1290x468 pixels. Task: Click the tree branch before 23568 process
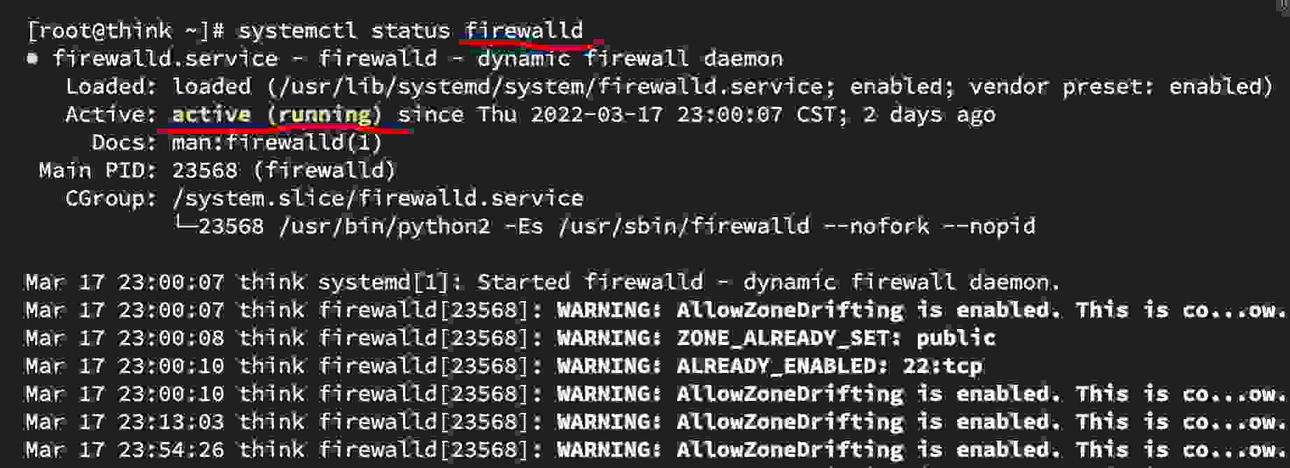tap(185, 224)
